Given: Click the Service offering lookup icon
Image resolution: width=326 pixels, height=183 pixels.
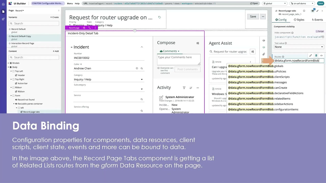Looking at the screenshot, I should tap(142, 111).
